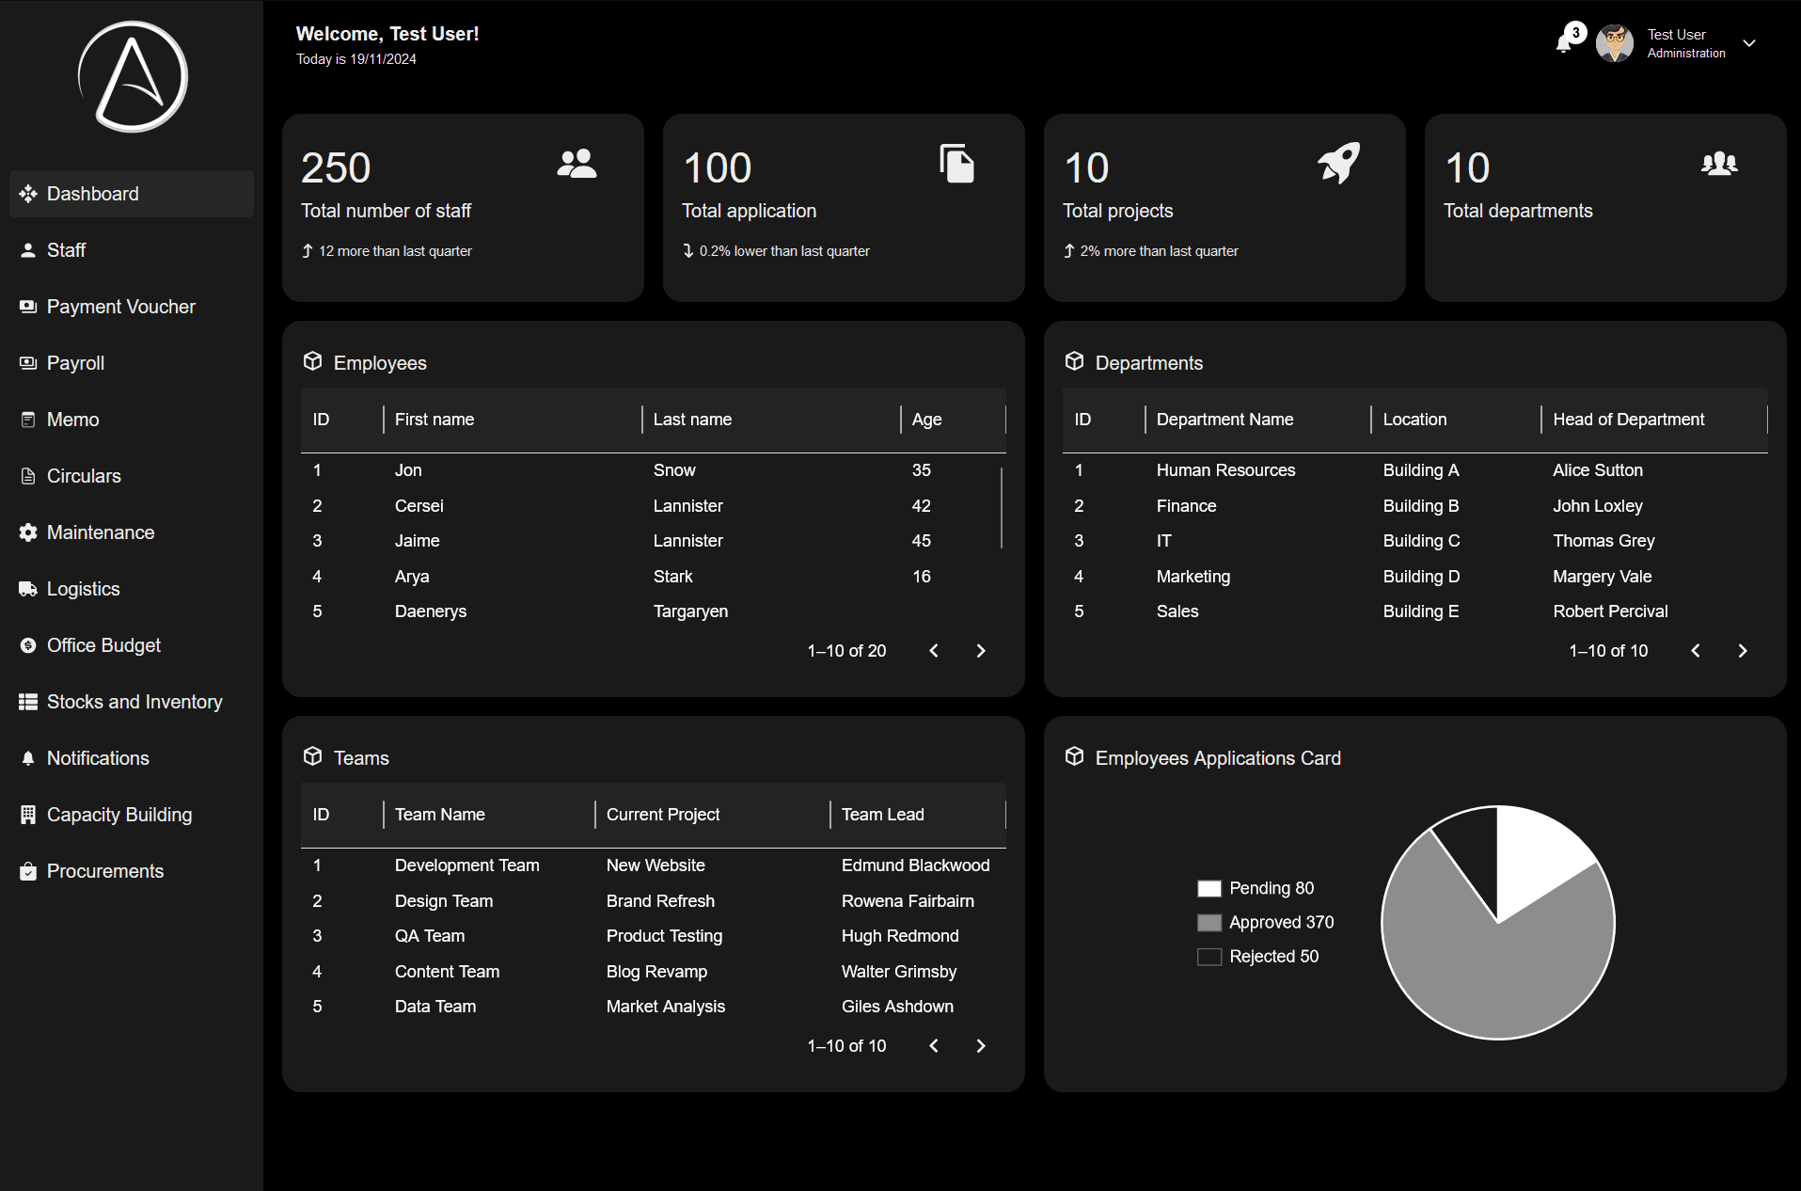The width and height of the screenshot is (1801, 1191).
Task: Toggle the Pending 80 legend item
Action: point(1256,888)
